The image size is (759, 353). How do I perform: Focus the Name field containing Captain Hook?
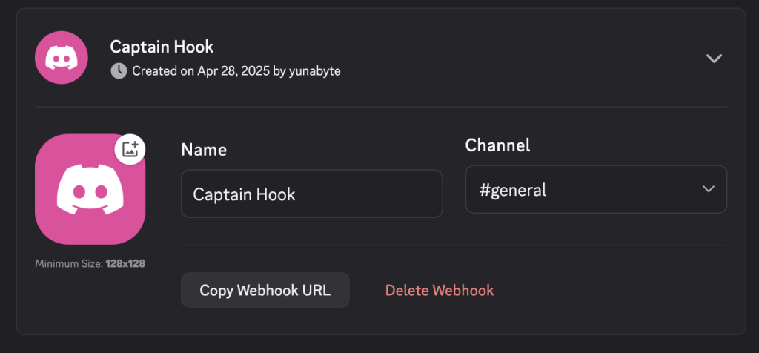tap(311, 194)
